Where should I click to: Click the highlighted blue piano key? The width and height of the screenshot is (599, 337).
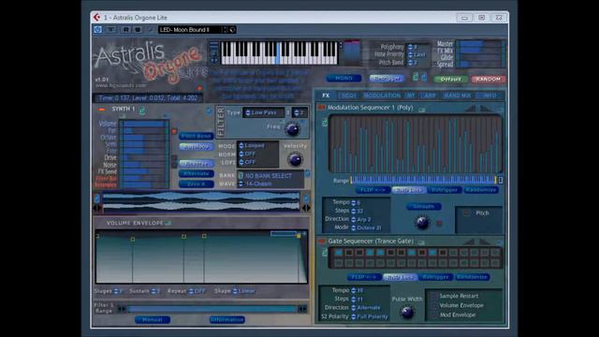[278, 53]
